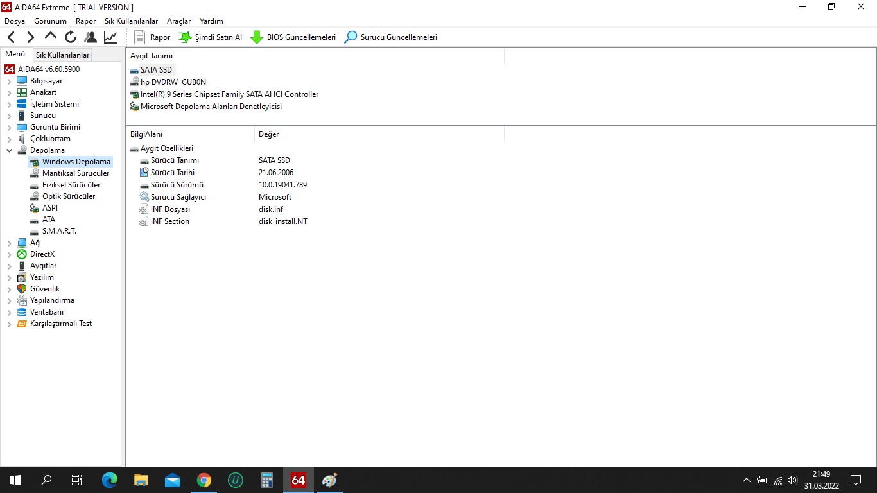Select S.M.A.R.T. in the tree
The image size is (877, 493).
point(59,231)
